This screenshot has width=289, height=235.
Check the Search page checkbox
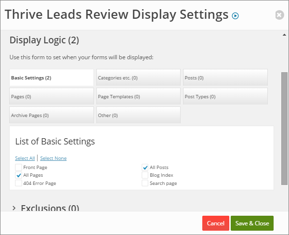[x=145, y=183]
